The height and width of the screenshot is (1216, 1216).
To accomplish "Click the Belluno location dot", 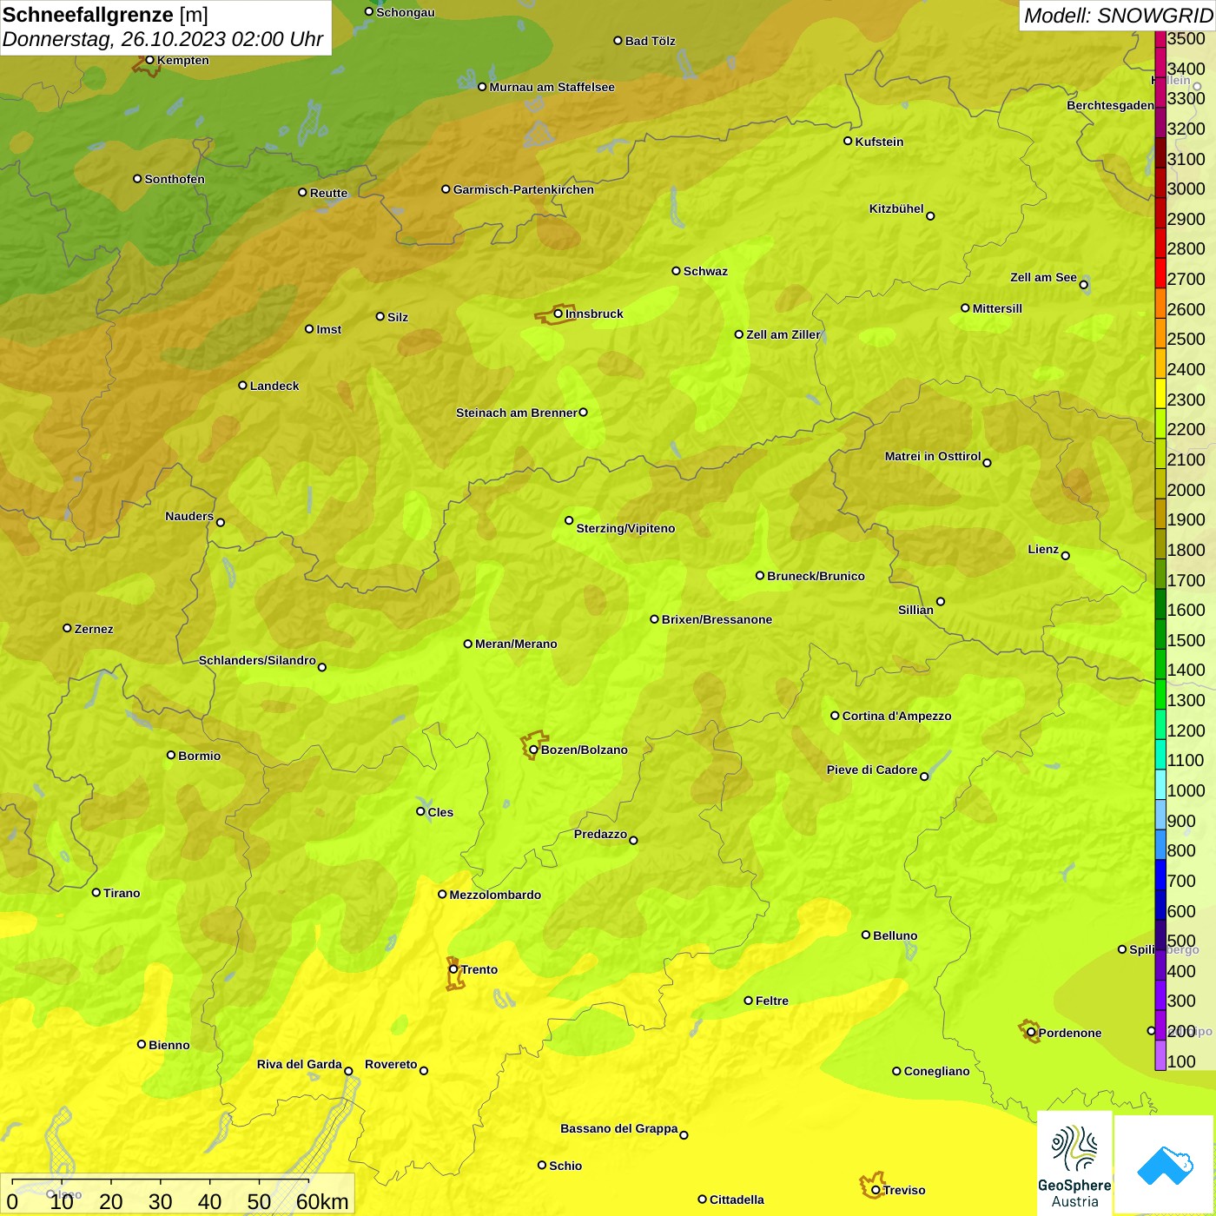I will click(866, 935).
